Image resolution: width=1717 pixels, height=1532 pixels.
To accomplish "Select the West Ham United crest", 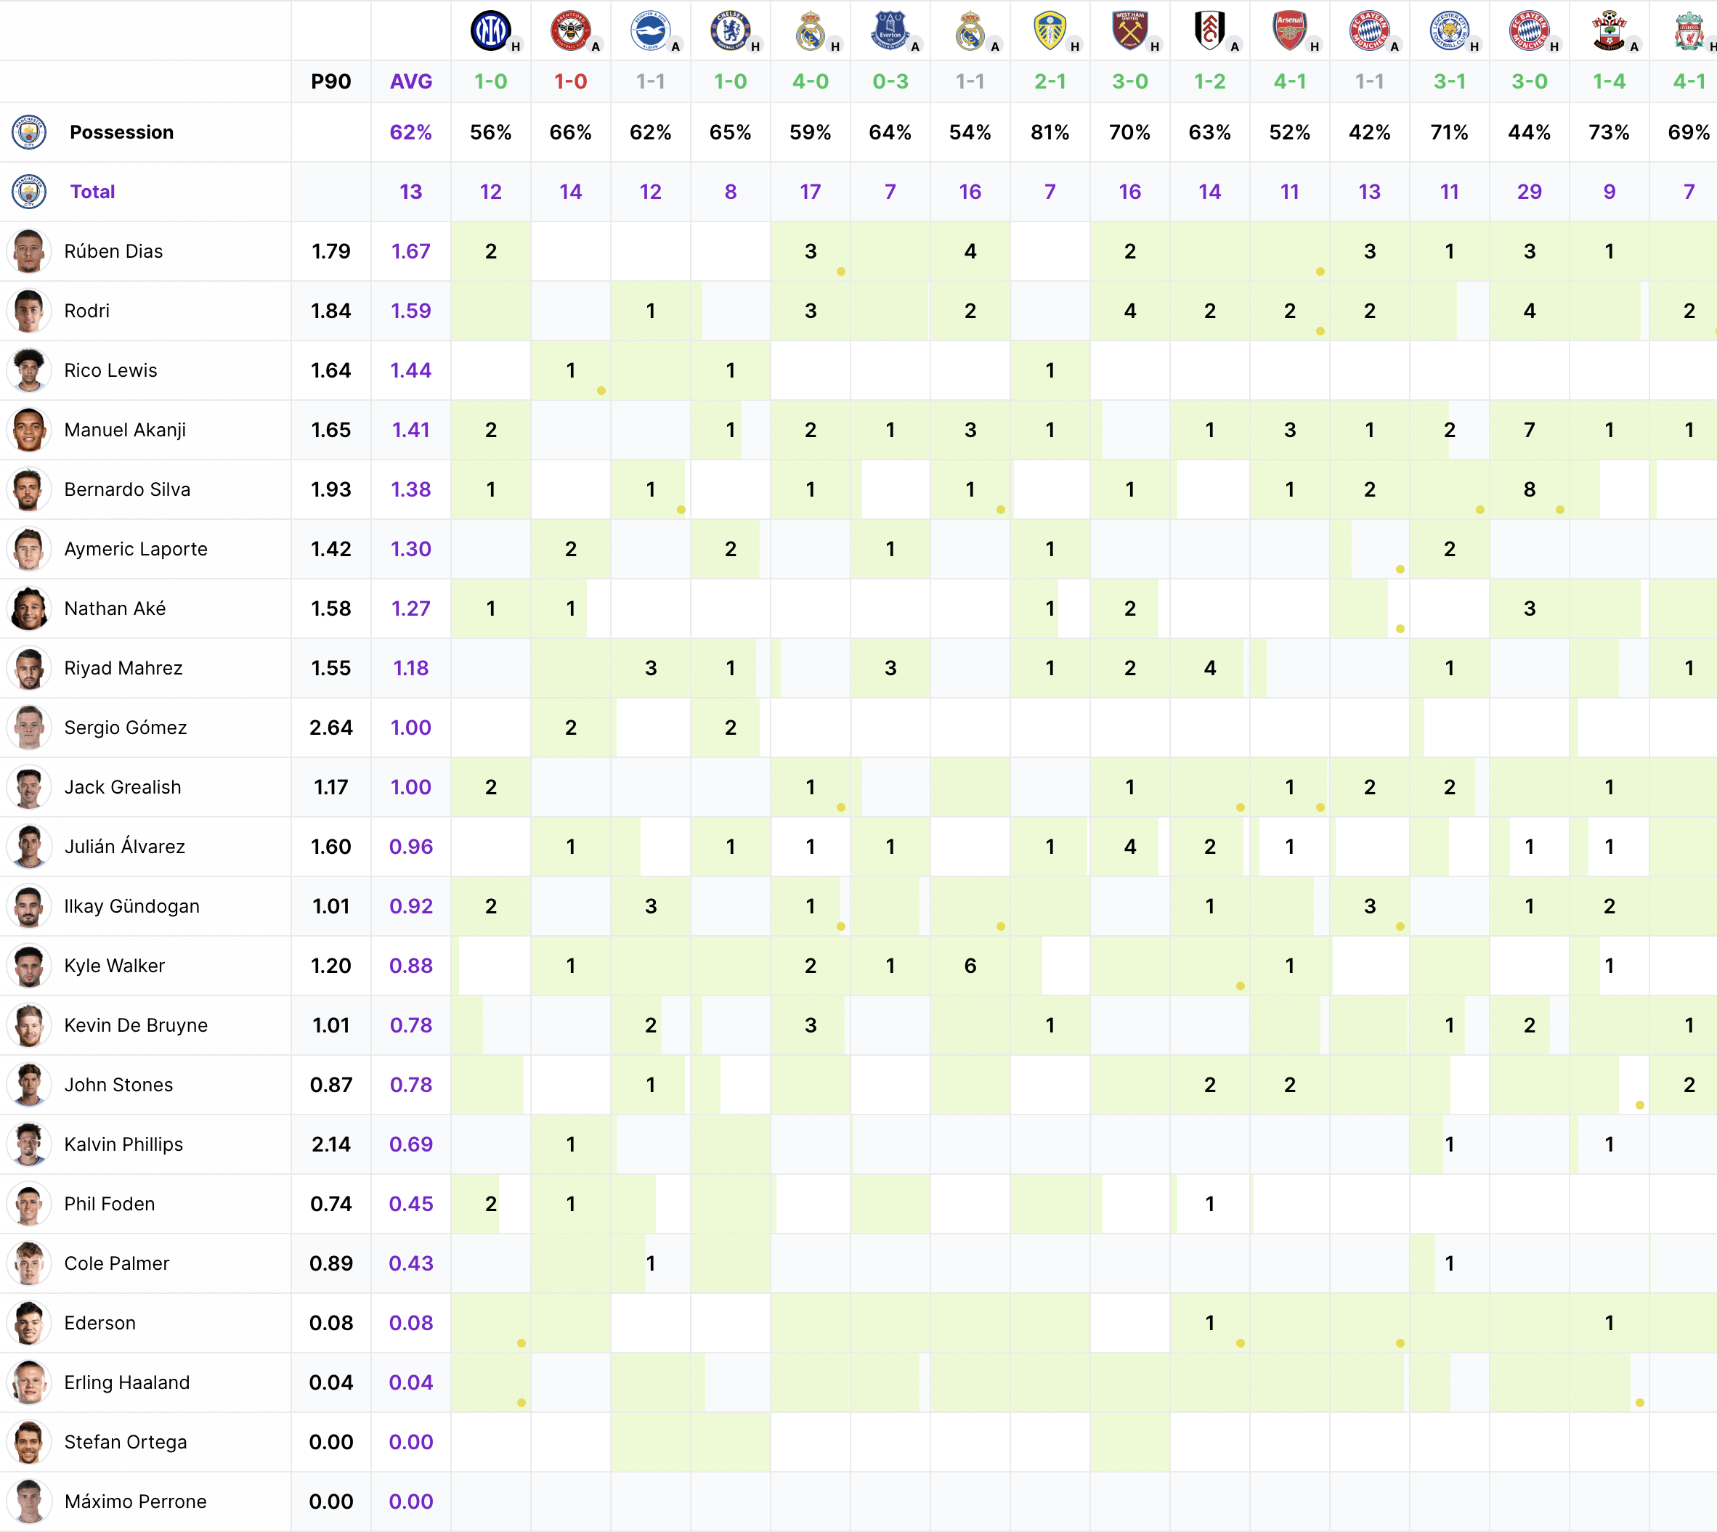I will click(1130, 30).
